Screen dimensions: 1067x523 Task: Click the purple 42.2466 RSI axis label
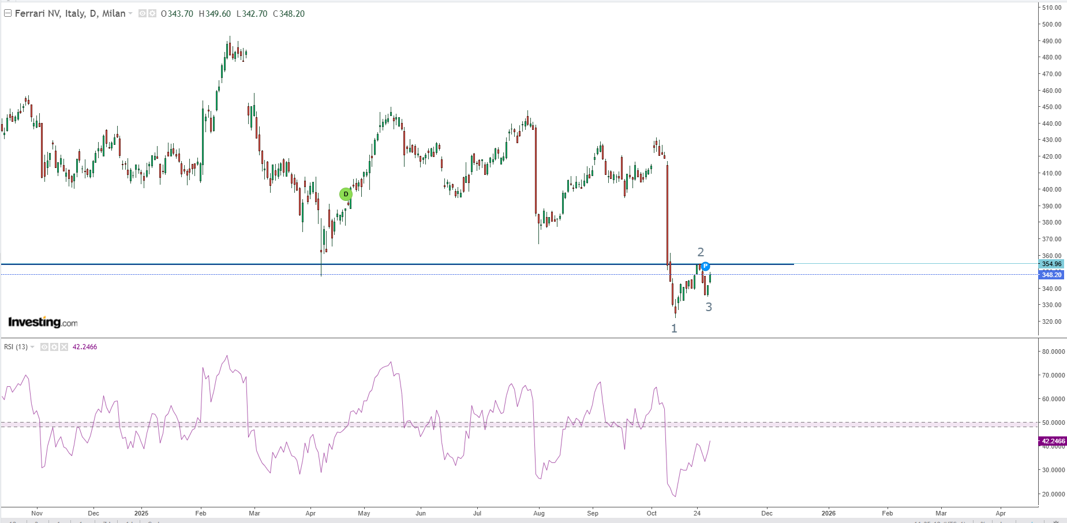click(x=1053, y=441)
